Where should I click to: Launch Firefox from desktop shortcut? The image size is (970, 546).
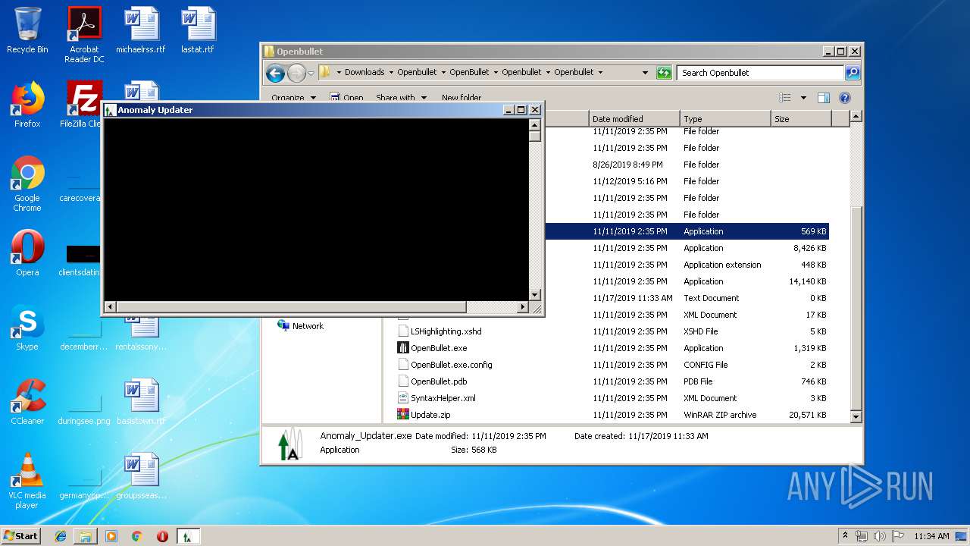[x=27, y=105]
